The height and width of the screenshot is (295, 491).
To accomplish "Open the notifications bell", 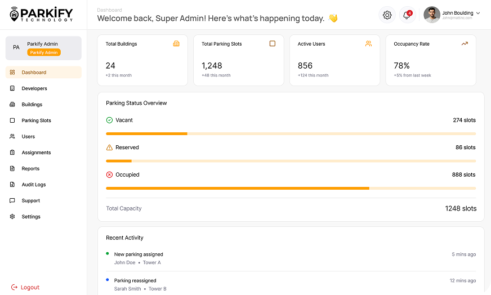I will 407,15.
